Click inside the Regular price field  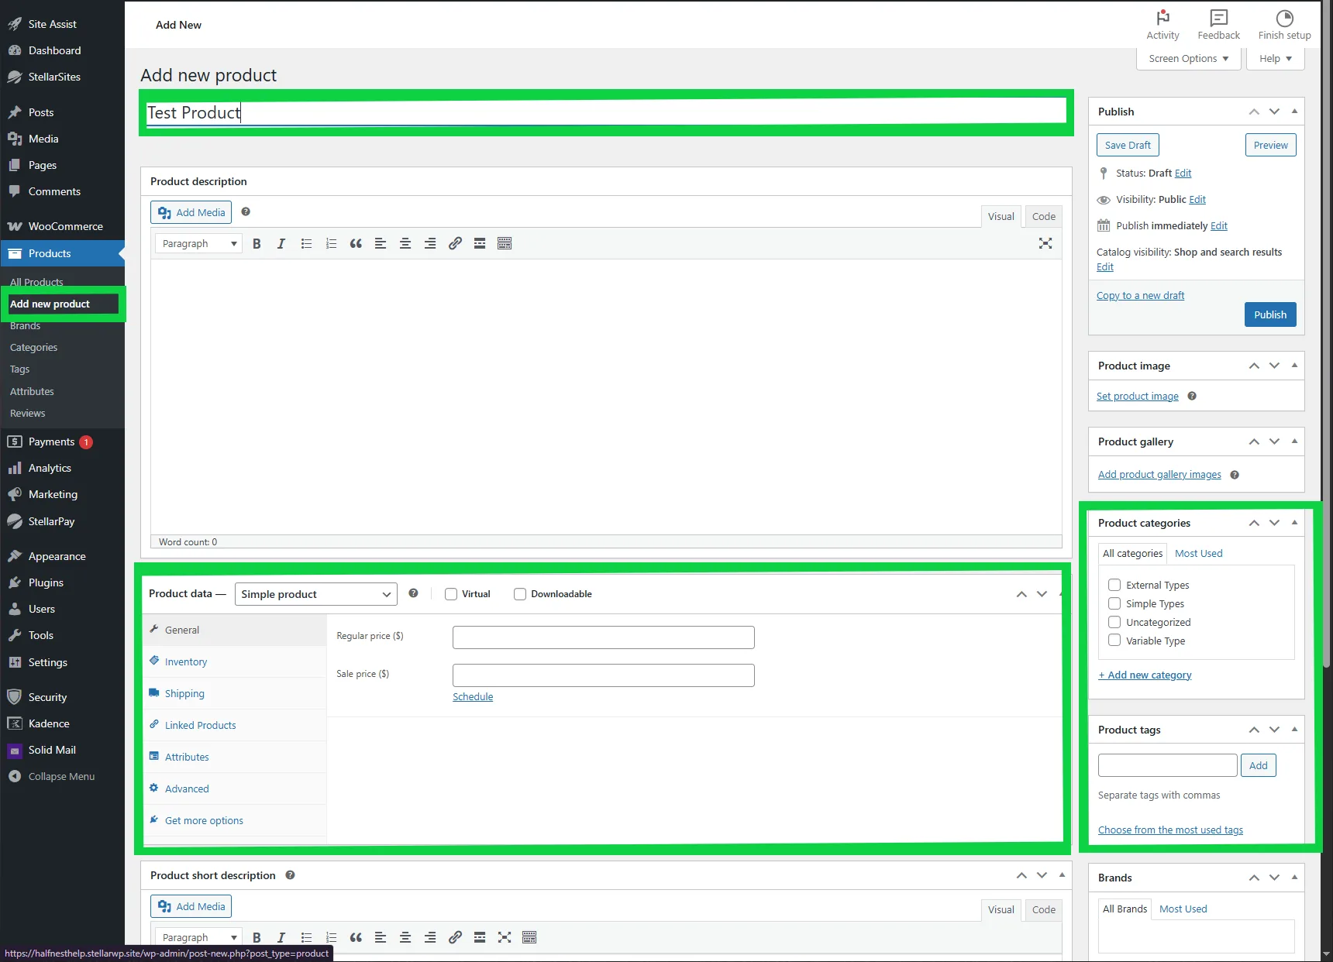(x=602, y=637)
